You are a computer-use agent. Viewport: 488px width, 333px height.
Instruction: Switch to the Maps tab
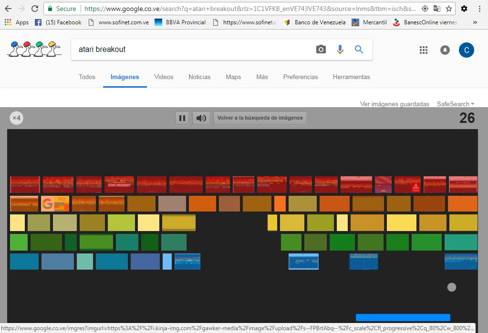(x=233, y=77)
